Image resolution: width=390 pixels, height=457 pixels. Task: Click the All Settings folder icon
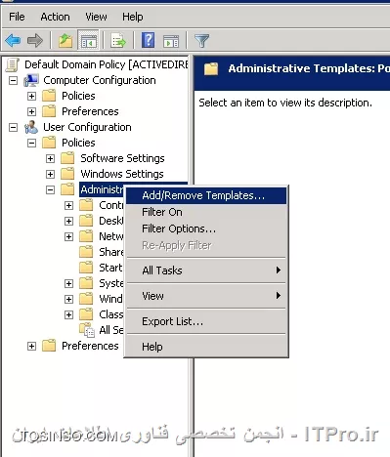coord(87,329)
